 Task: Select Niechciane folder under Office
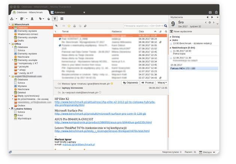(x=23, y=57)
